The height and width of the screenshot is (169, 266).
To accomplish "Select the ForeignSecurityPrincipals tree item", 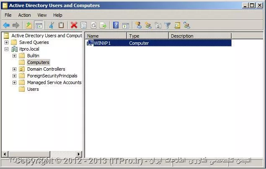I will 52,76.
